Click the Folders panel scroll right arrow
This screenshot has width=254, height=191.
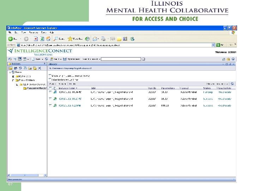pyautogui.click(x=45, y=175)
